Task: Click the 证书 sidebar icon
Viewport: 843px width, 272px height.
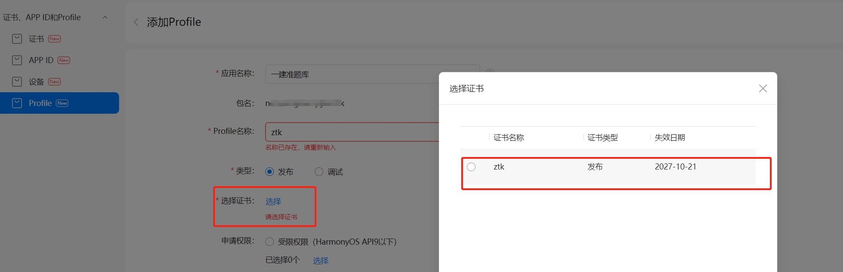Action: [x=17, y=39]
